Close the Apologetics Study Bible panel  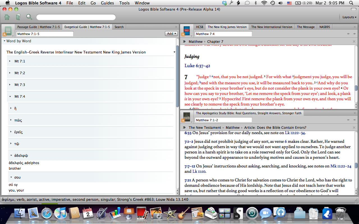[355, 113]
